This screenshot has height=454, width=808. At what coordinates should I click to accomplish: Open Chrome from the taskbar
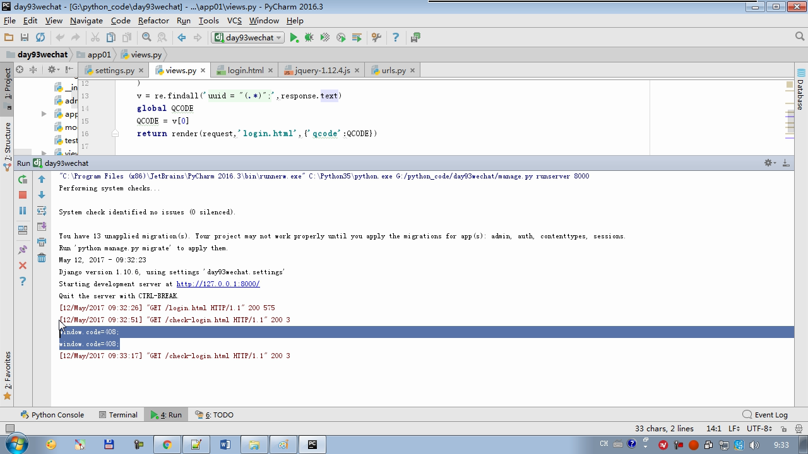(167, 445)
